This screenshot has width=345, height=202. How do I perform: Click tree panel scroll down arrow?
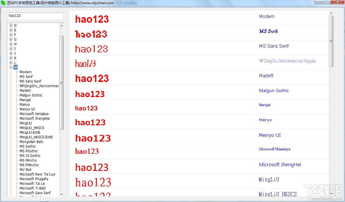click(62, 194)
